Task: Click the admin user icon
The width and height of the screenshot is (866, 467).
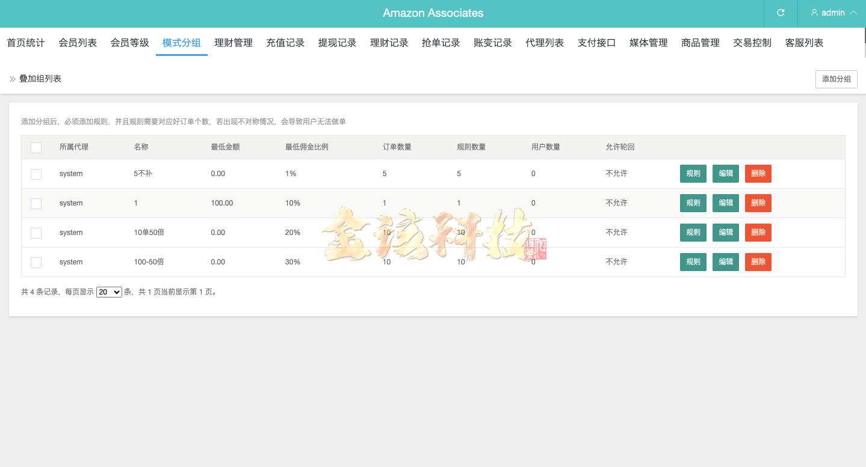Action: point(814,13)
